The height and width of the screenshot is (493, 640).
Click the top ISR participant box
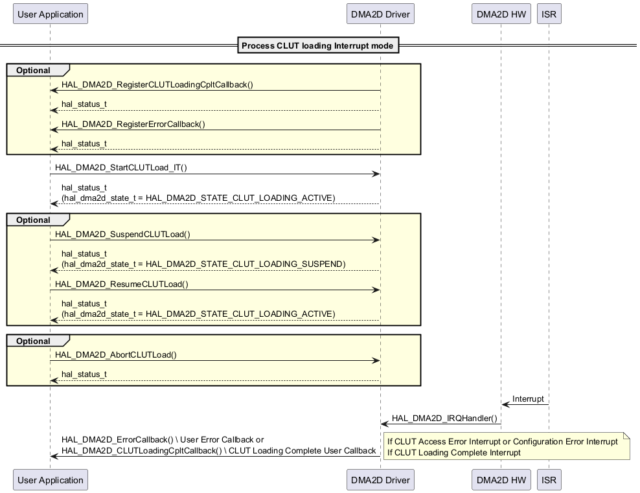(549, 14)
